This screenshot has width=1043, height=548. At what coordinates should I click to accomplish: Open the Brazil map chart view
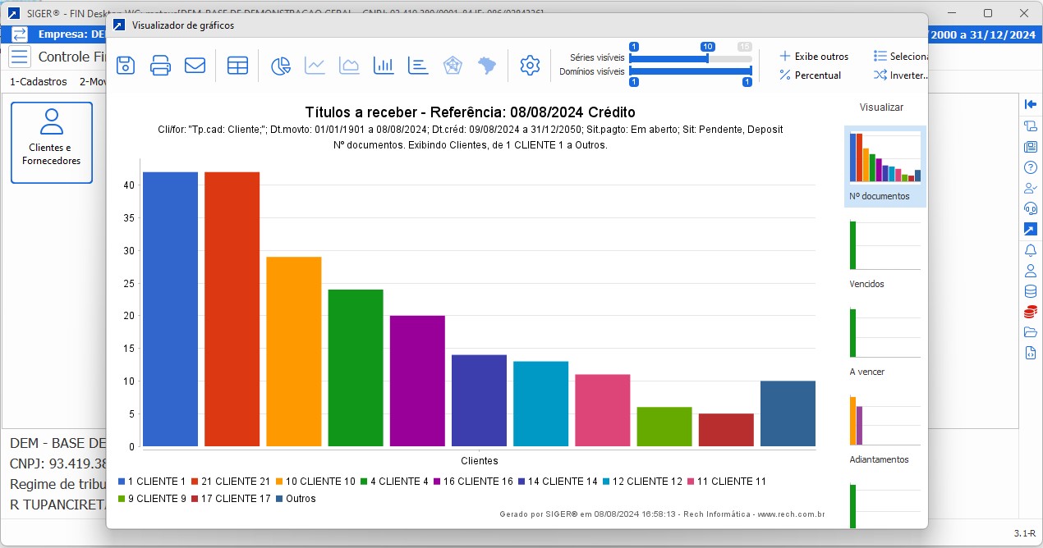click(487, 66)
